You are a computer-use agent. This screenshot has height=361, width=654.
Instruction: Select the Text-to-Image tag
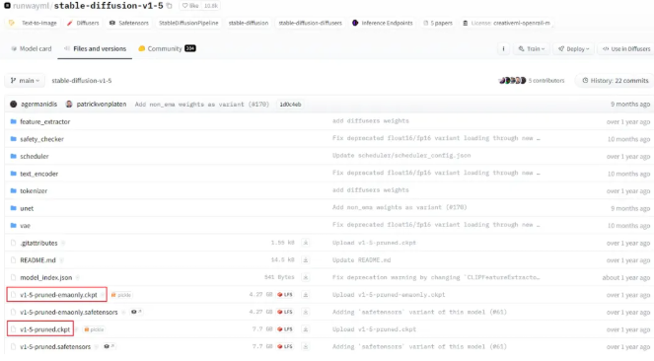(x=34, y=23)
